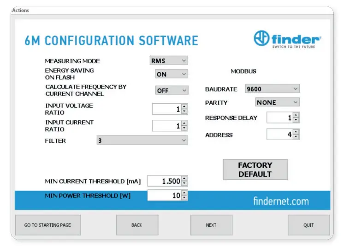Open the Energy Saving On Flash dropdown
Screen dimensions: 349x246
click(x=172, y=74)
